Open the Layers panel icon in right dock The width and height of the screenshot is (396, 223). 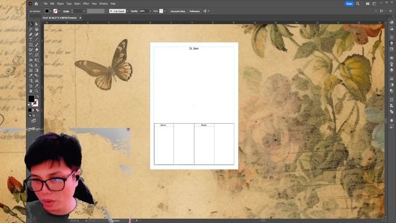(x=392, y=43)
